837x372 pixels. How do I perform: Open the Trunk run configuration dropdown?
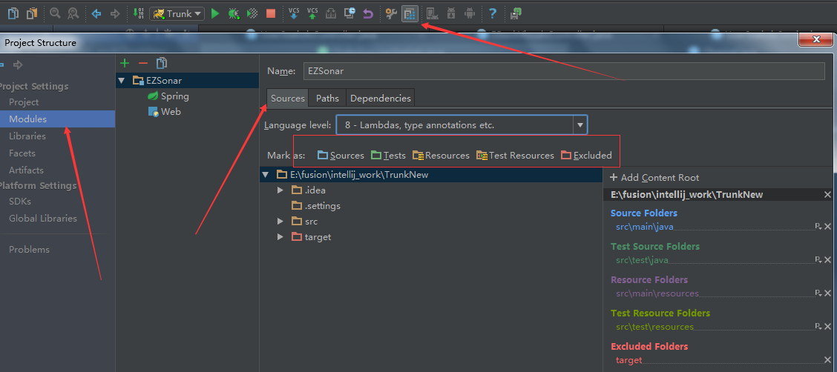coord(177,13)
